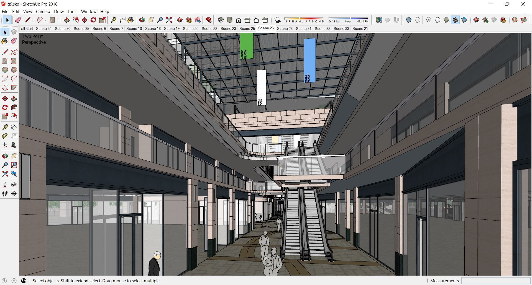This screenshot has height=285, width=532.
Task: Select the Make Component tool
Action: (x=14, y=32)
